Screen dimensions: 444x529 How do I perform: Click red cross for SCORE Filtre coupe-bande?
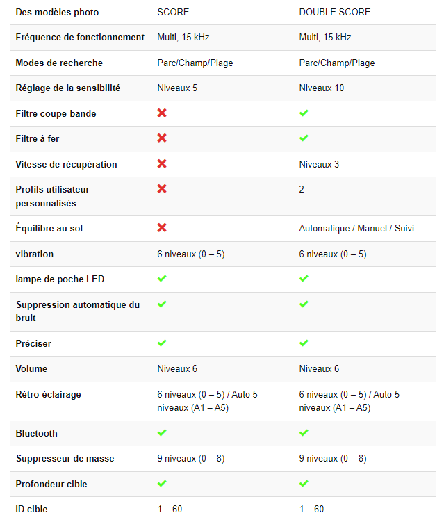pyautogui.click(x=162, y=113)
